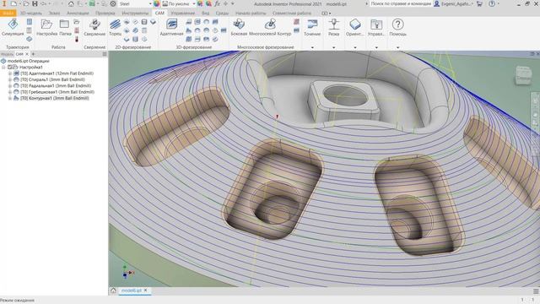This screenshot has width=540, height=304.
Task: Expand the Адаптивная1 operation node
Action: (10, 73)
